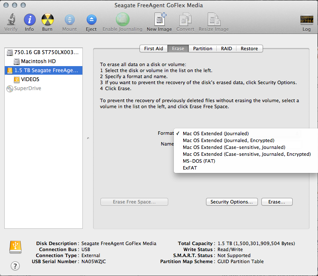Open the Info toolbar icon
Image resolution: width=318 pixels, height=276 pixels.
30,20
